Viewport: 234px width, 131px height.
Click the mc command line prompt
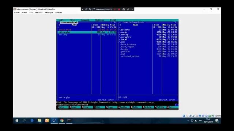[x=72, y=105]
